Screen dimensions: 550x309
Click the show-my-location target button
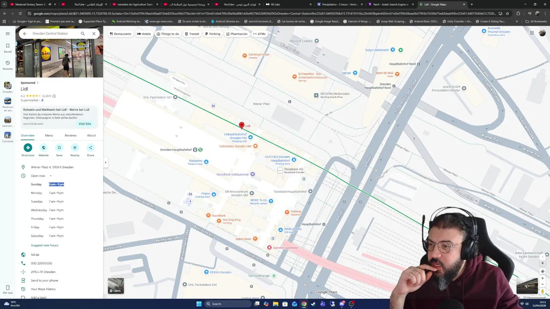coord(542,271)
